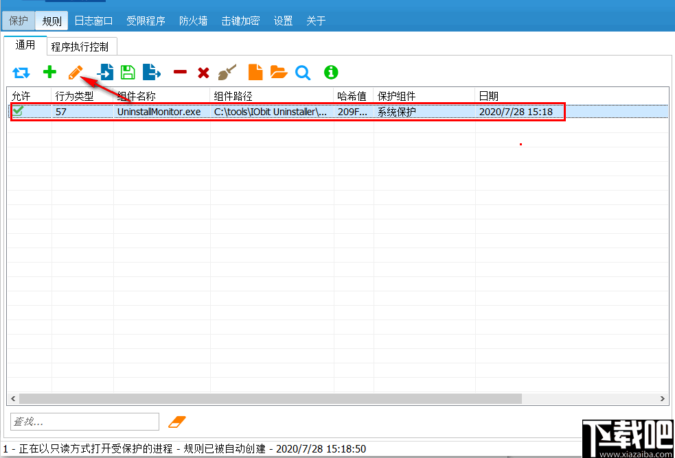Add a new rule with green plus icon

click(x=49, y=72)
